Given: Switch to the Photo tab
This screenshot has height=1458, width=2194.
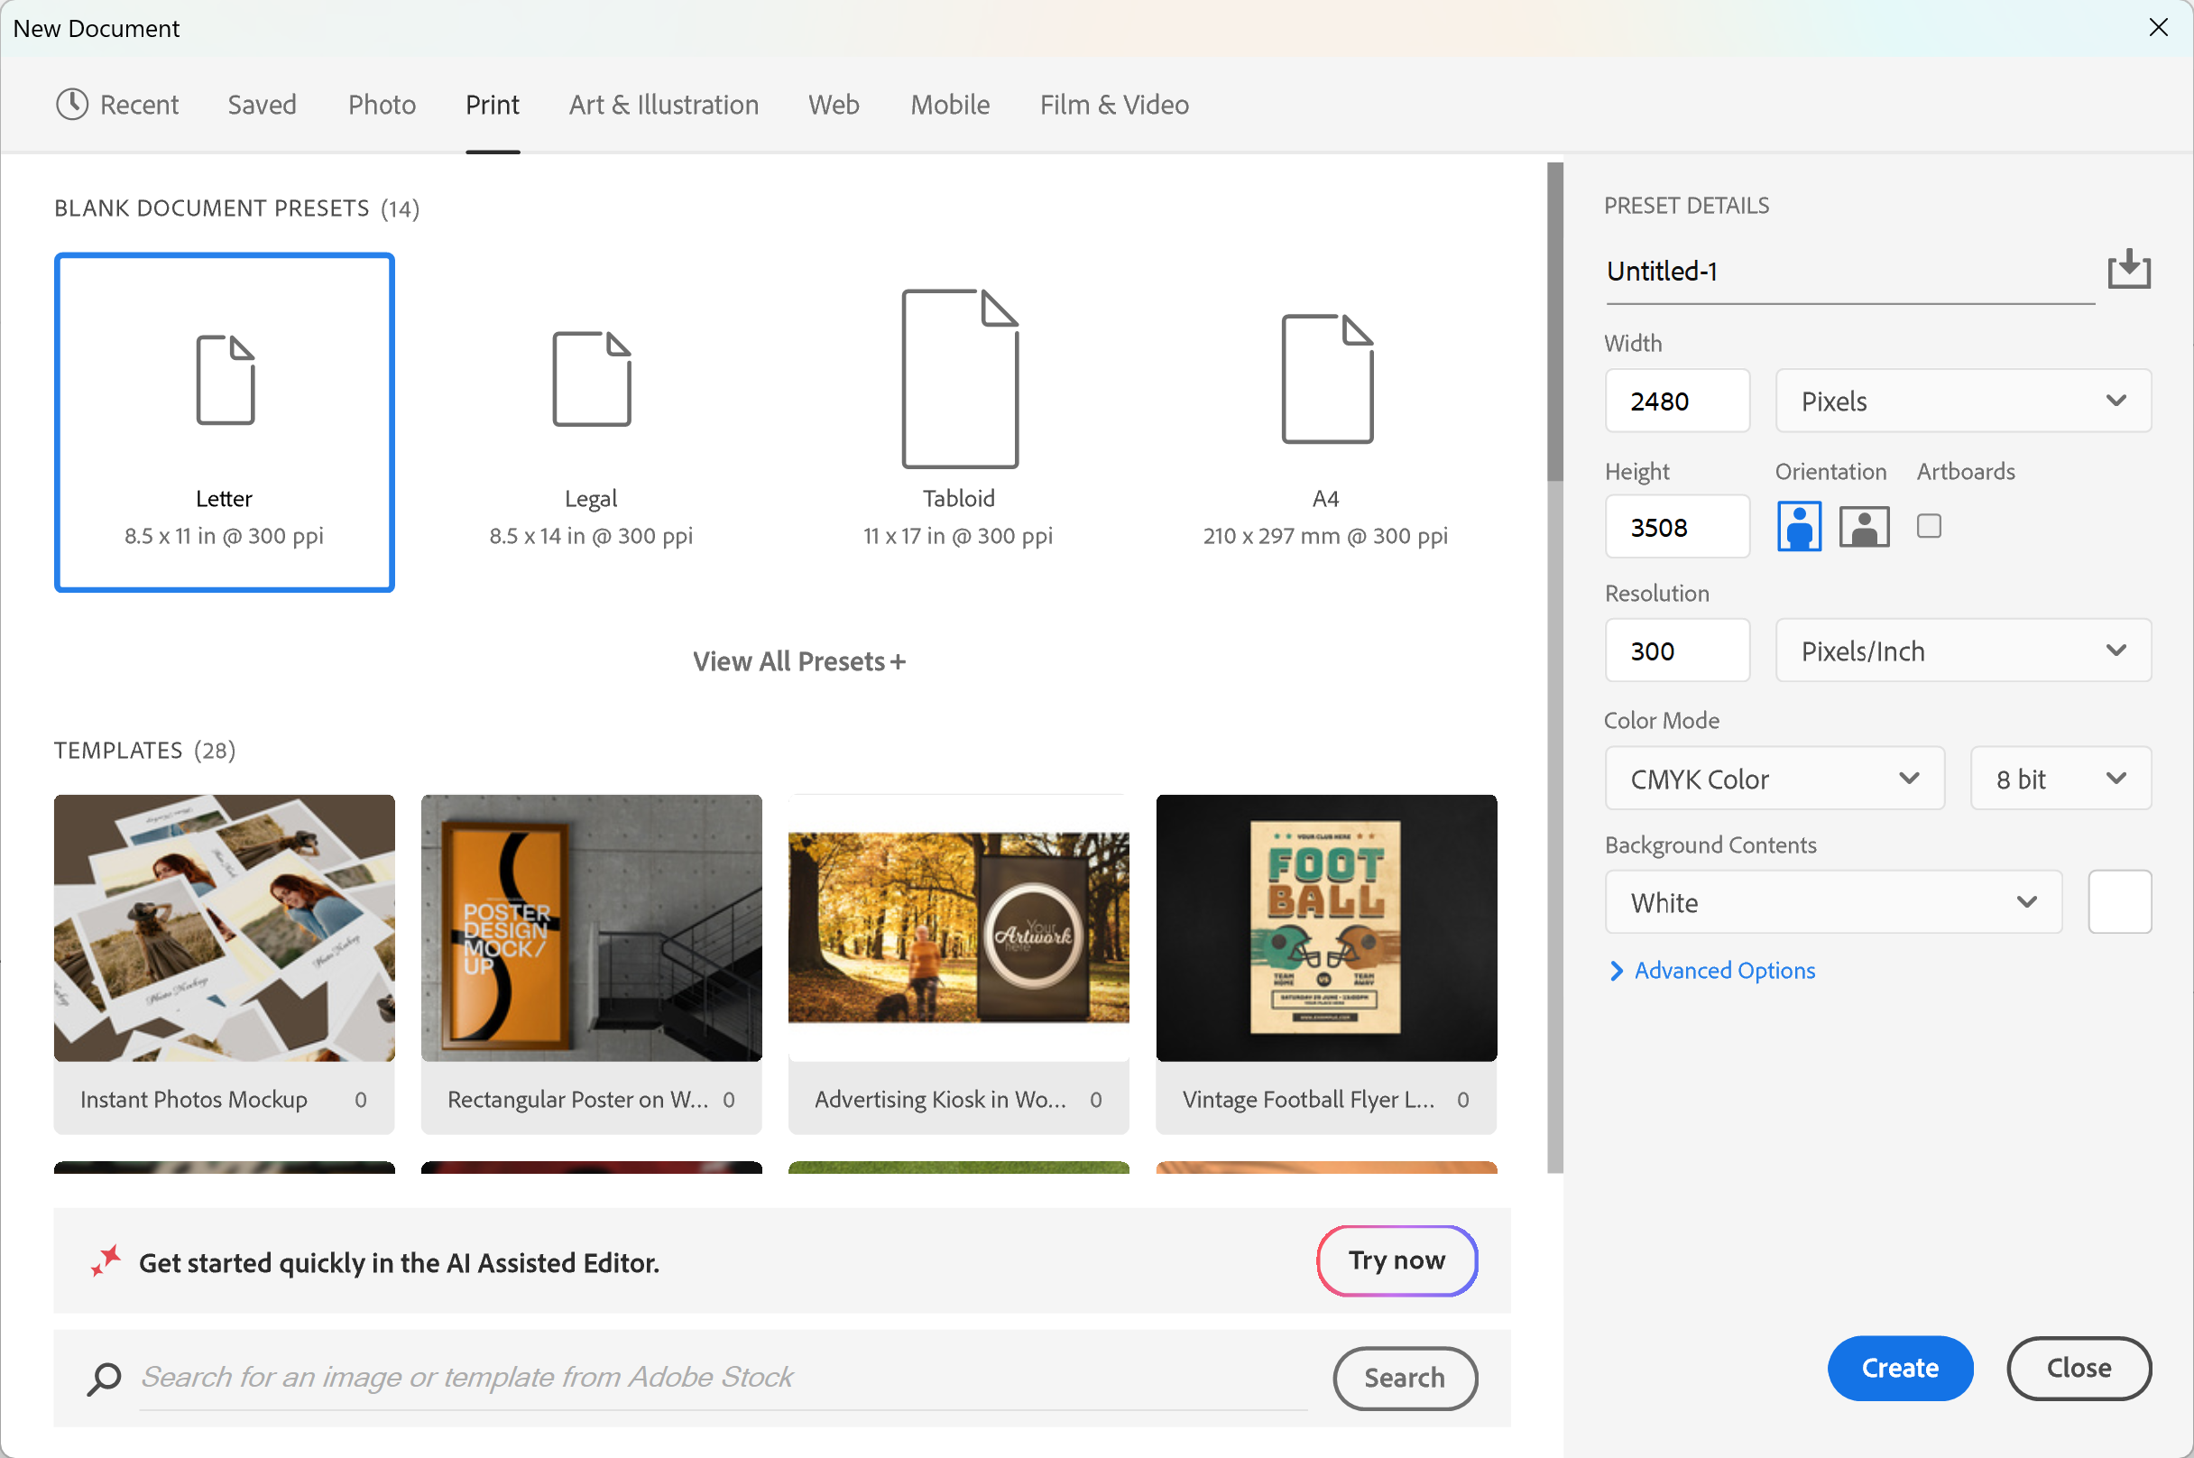Looking at the screenshot, I should tap(383, 105).
